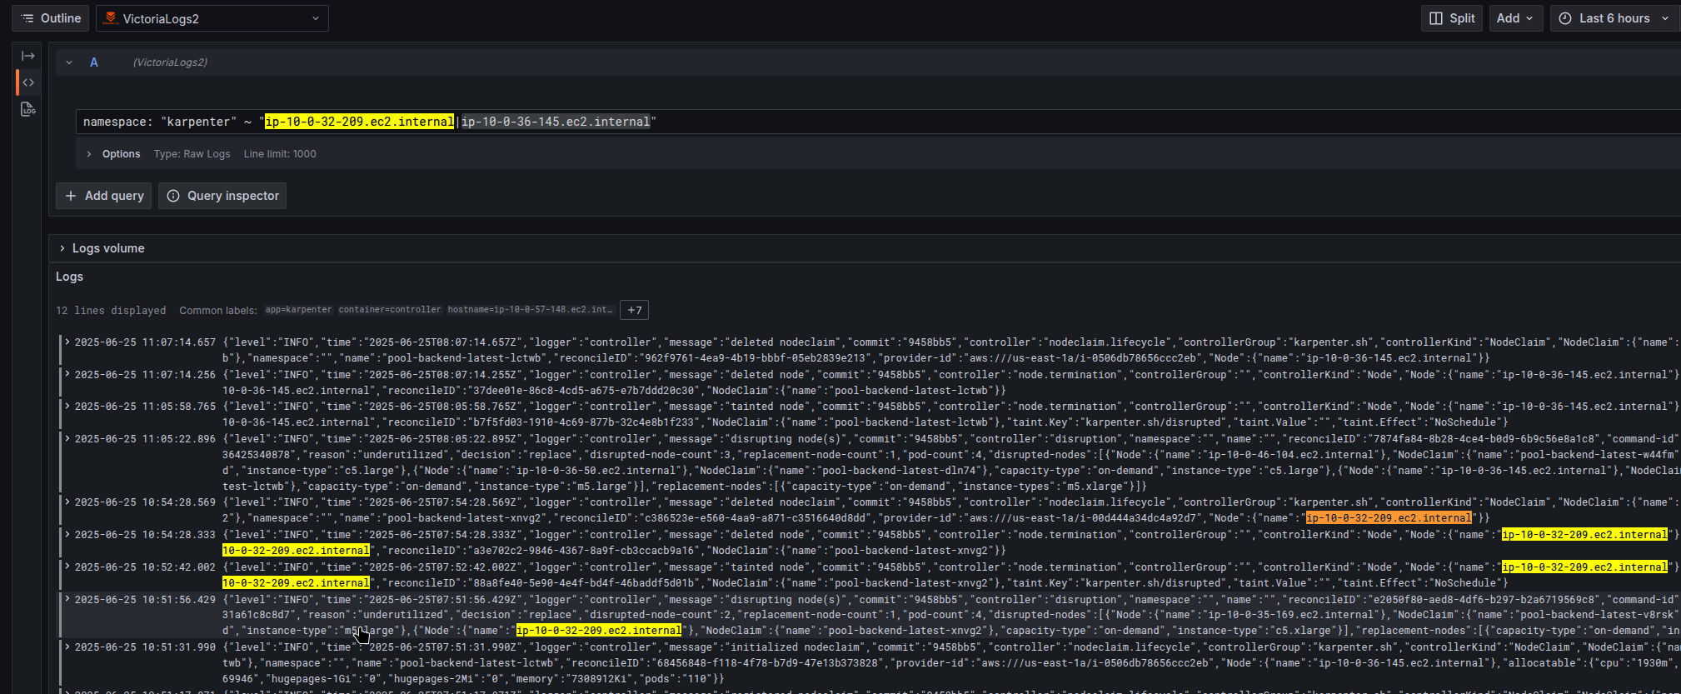The image size is (1681, 694).
Task: Expand log line at 10:54:28.569
Action: [67, 502]
